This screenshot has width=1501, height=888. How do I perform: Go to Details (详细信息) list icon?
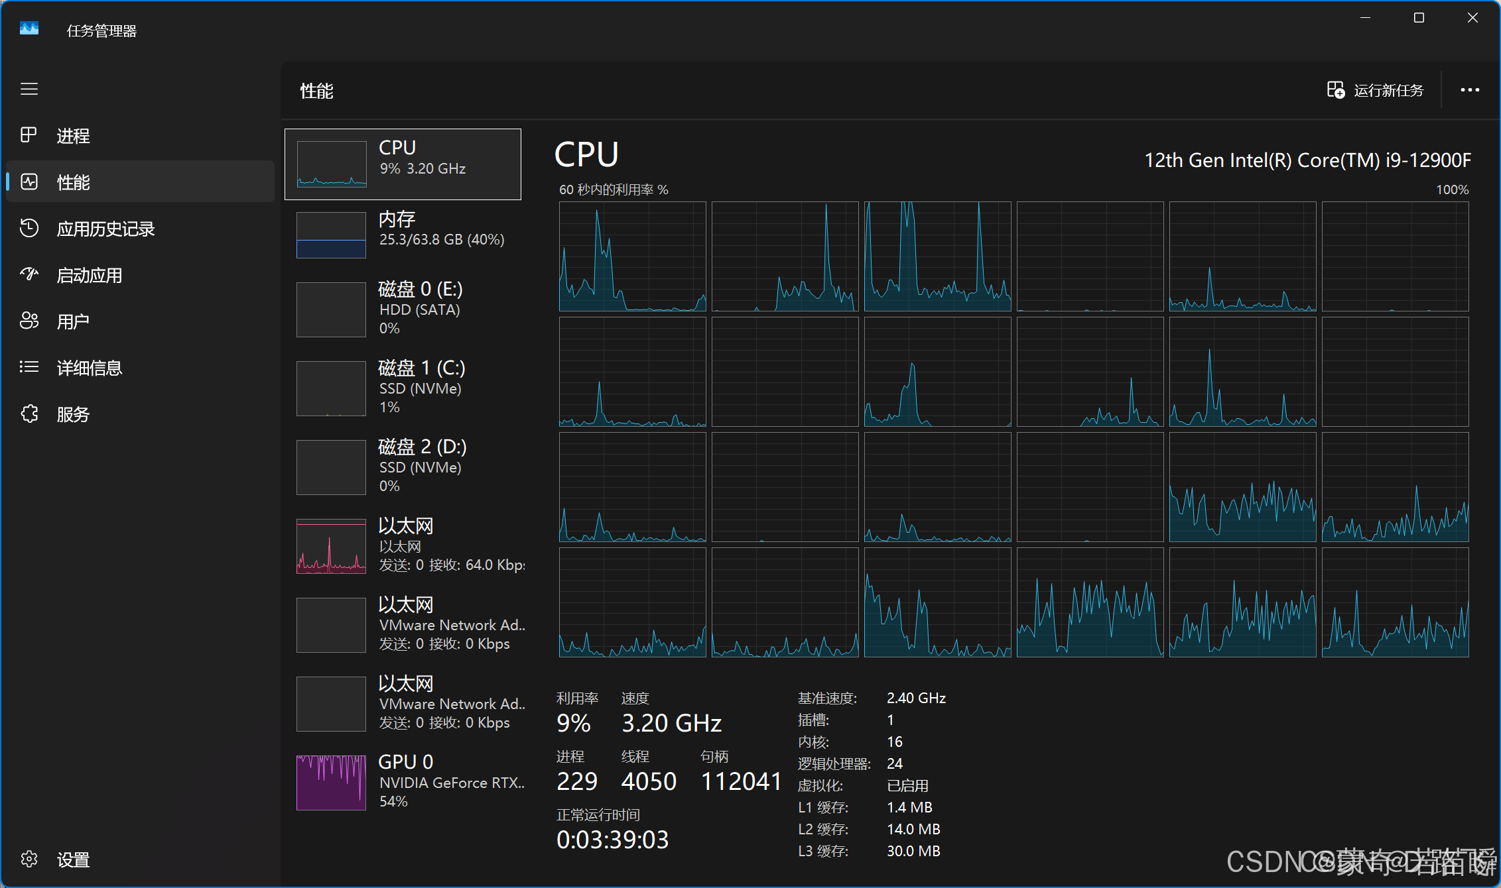pyautogui.click(x=29, y=367)
